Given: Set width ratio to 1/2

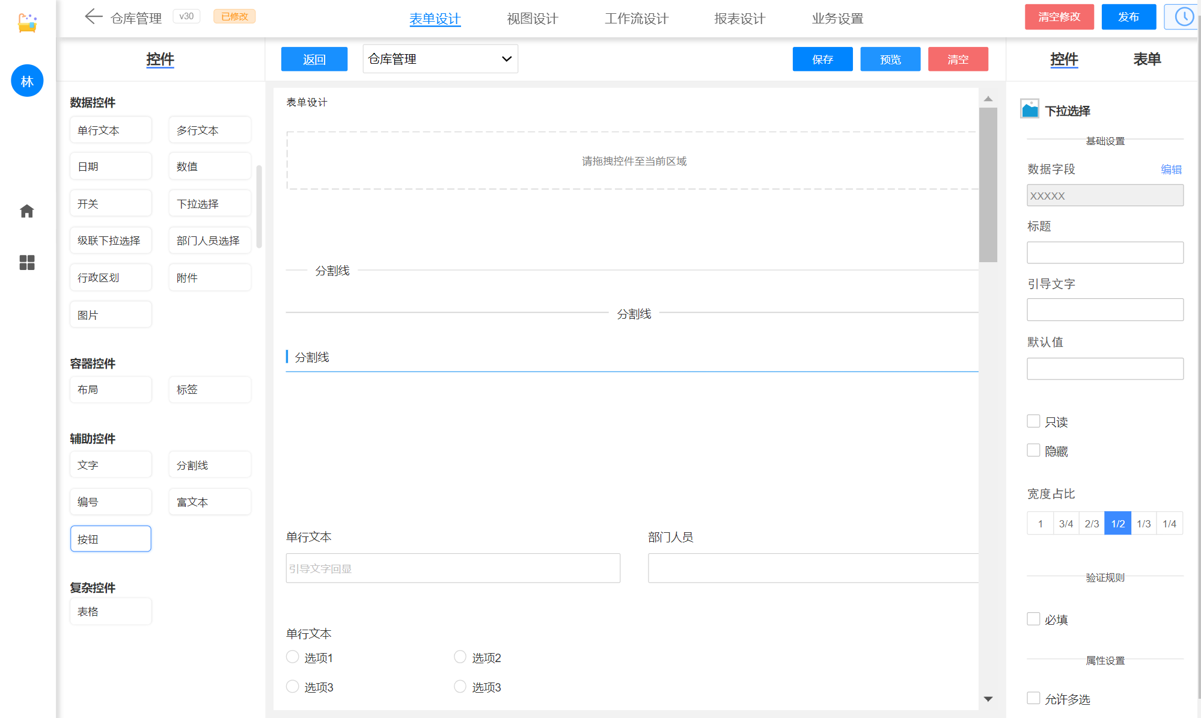Looking at the screenshot, I should [1117, 523].
